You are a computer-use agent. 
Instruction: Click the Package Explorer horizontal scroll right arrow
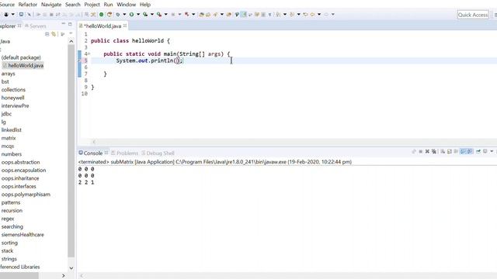coord(64,276)
